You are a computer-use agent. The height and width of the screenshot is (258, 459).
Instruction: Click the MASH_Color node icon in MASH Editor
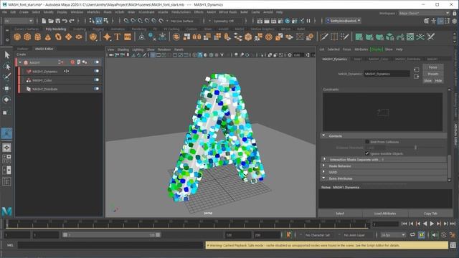pos(29,80)
